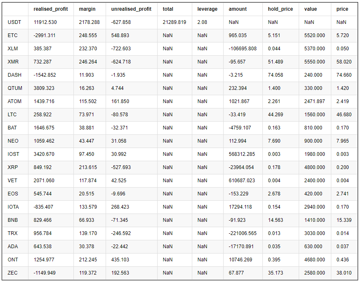Click ATOM value cell 2471.897

314,101
